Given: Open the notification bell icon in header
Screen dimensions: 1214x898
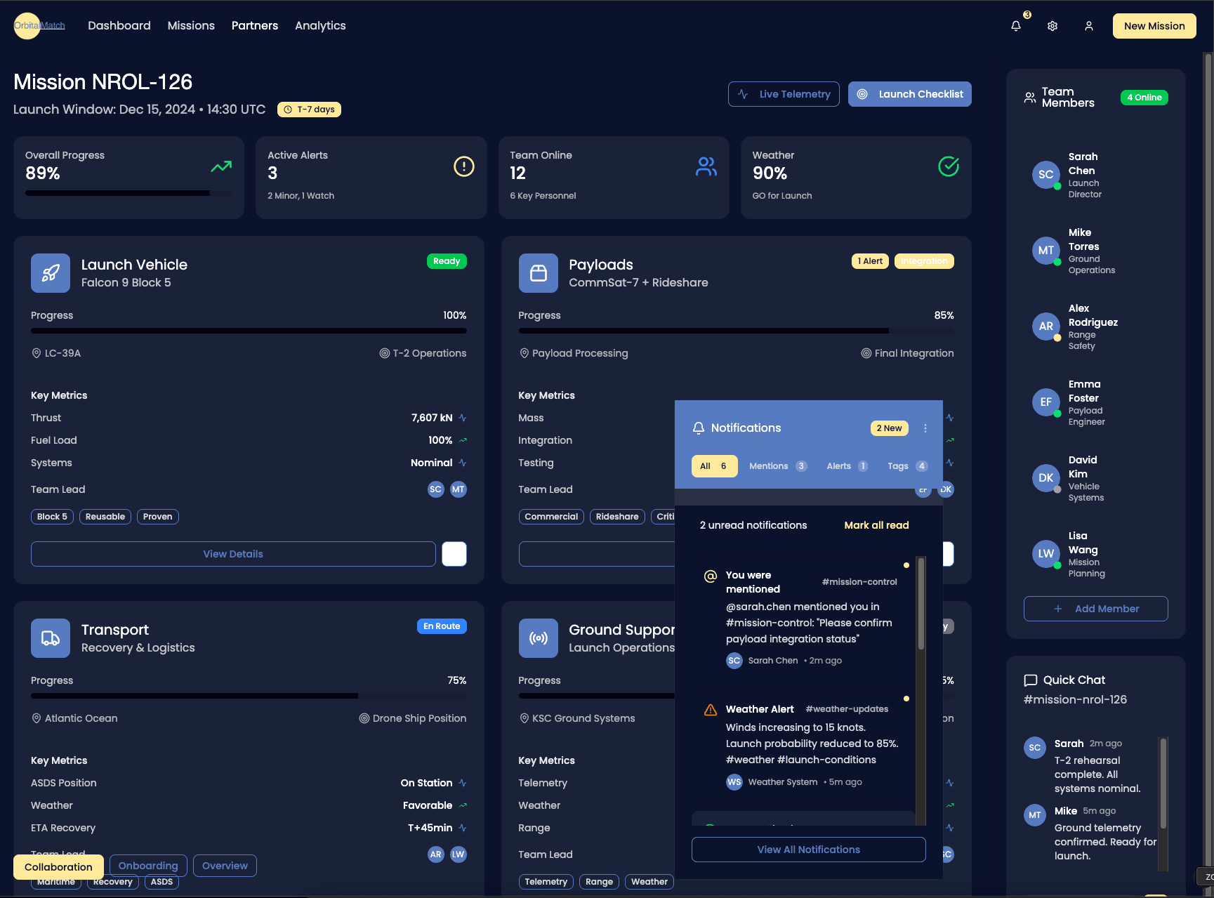Looking at the screenshot, I should pyautogui.click(x=1015, y=25).
